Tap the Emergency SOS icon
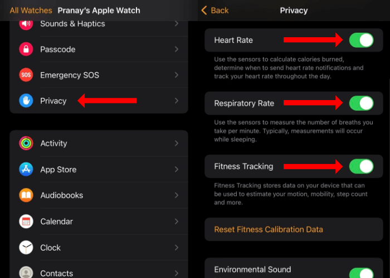This screenshot has height=278, width=390. click(26, 75)
